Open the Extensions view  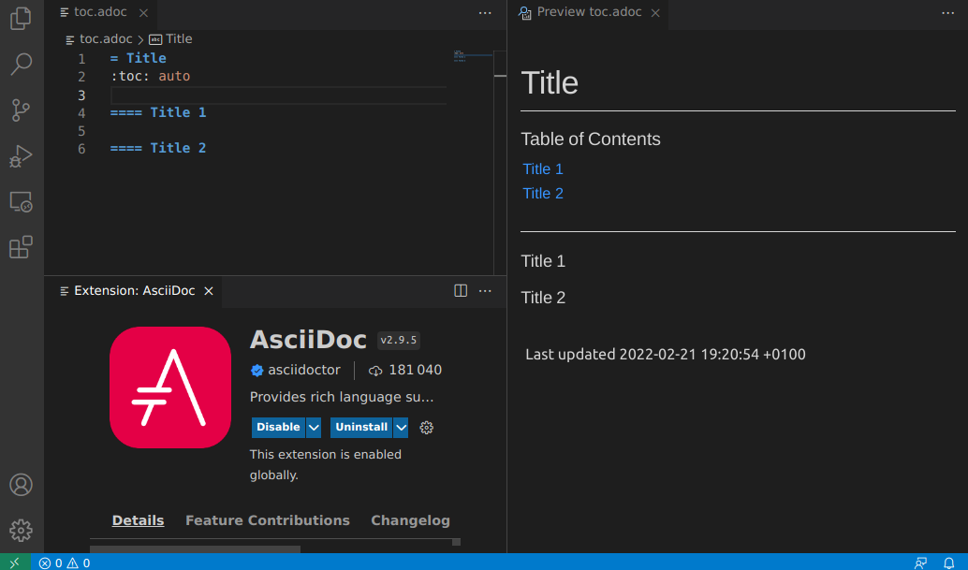coord(21,247)
